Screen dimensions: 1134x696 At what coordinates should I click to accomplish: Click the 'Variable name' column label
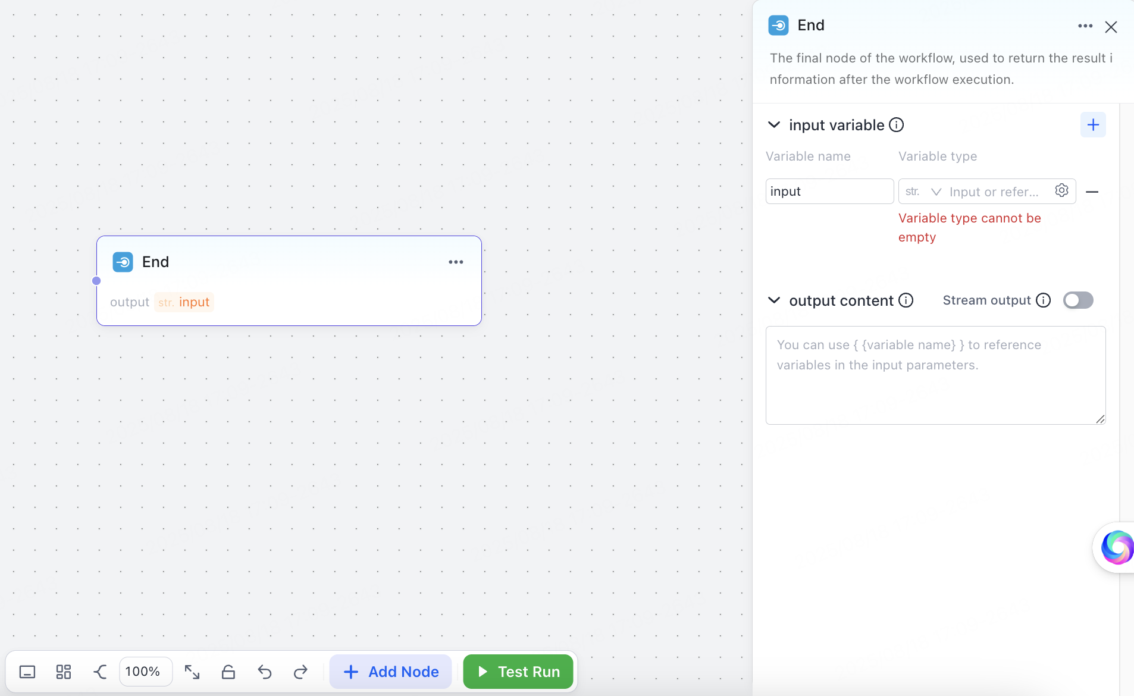(808, 156)
